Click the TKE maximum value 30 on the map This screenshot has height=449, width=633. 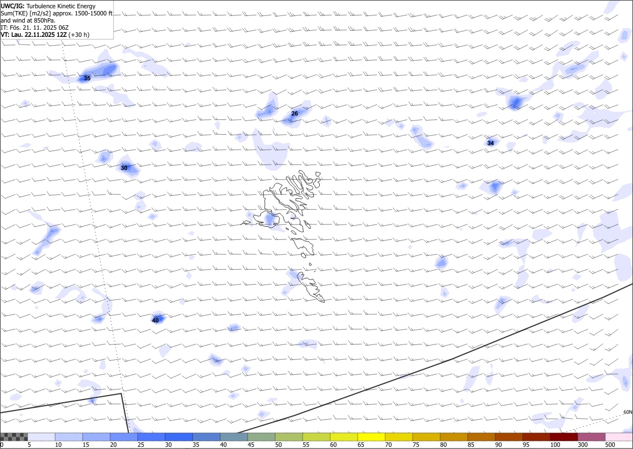tap(124, 168)
